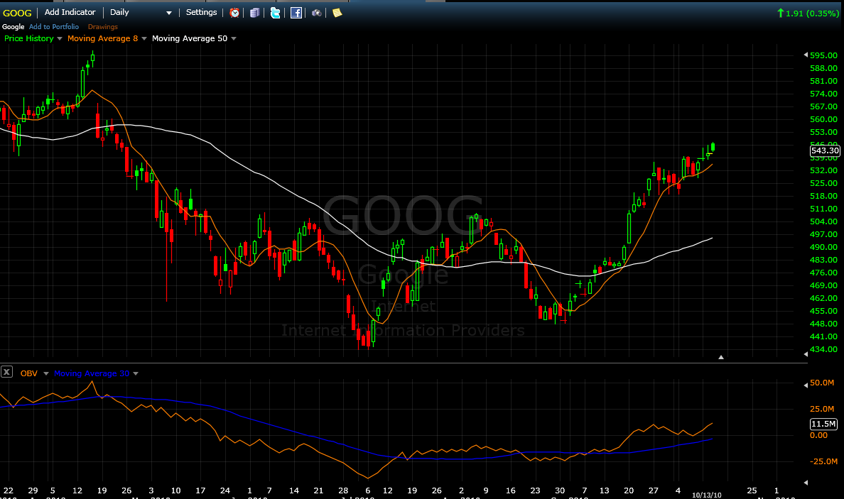Close the OBV indicator panel
The width and height of the screenshot is (844, 499).
[x=6, y=371]
